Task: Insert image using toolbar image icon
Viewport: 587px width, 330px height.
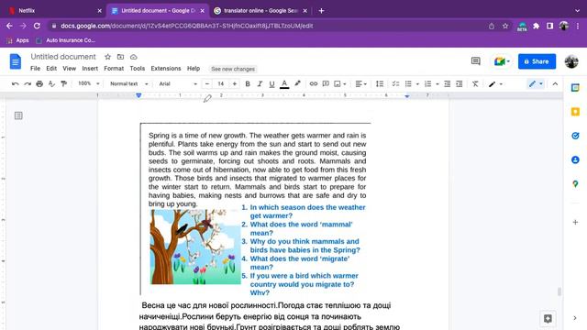Action: click(338, 83)
